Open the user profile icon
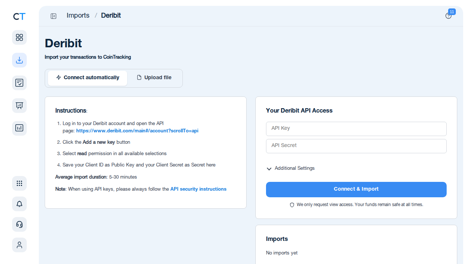This screenshot has height=264, width=469. coord(19,245)
